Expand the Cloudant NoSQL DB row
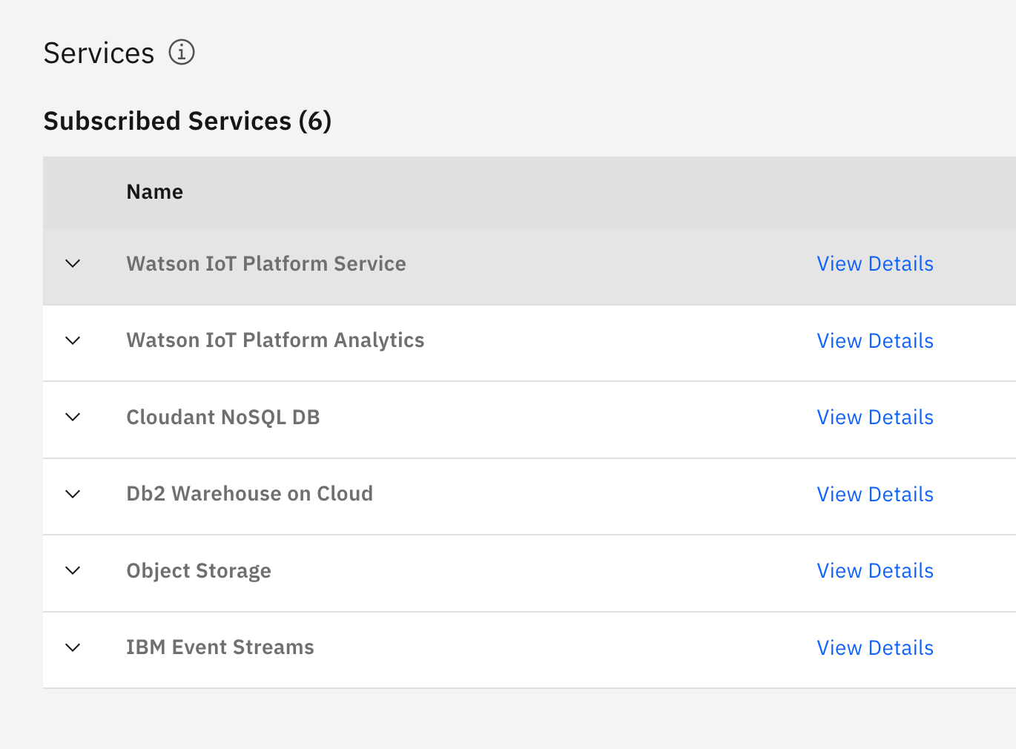This screenshot has height=749, width=1016. click(x=73, y=418)
